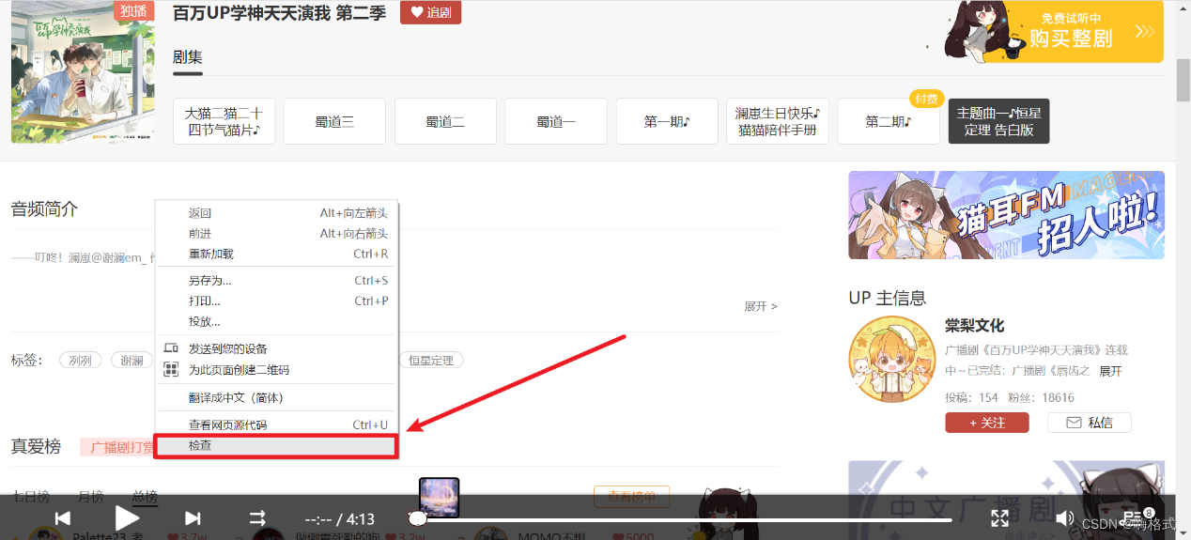Choose 翻译成中文（简体） menu entry
The height and width of the screenshot is (540, 1191).
point(278,397)
